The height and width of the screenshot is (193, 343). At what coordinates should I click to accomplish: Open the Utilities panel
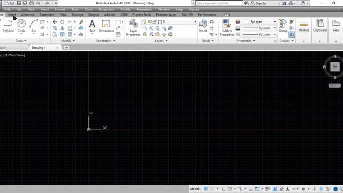tap(304, 27)
